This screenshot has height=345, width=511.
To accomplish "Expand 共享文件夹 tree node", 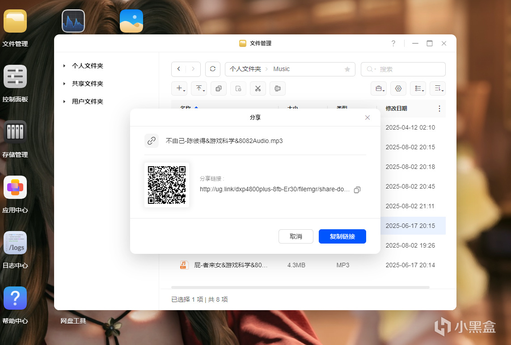I will 64,84.
